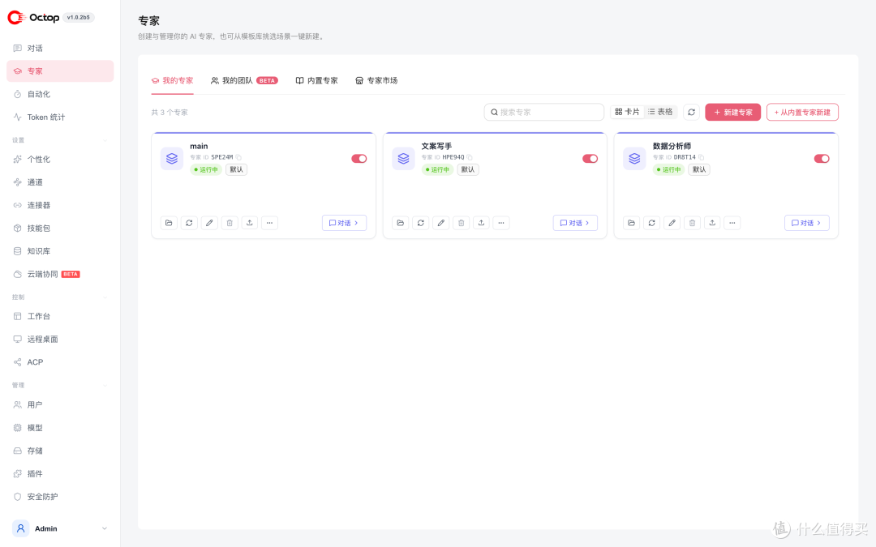Switch to 表格 table view

pyautogui.click(x=660, y=112)
